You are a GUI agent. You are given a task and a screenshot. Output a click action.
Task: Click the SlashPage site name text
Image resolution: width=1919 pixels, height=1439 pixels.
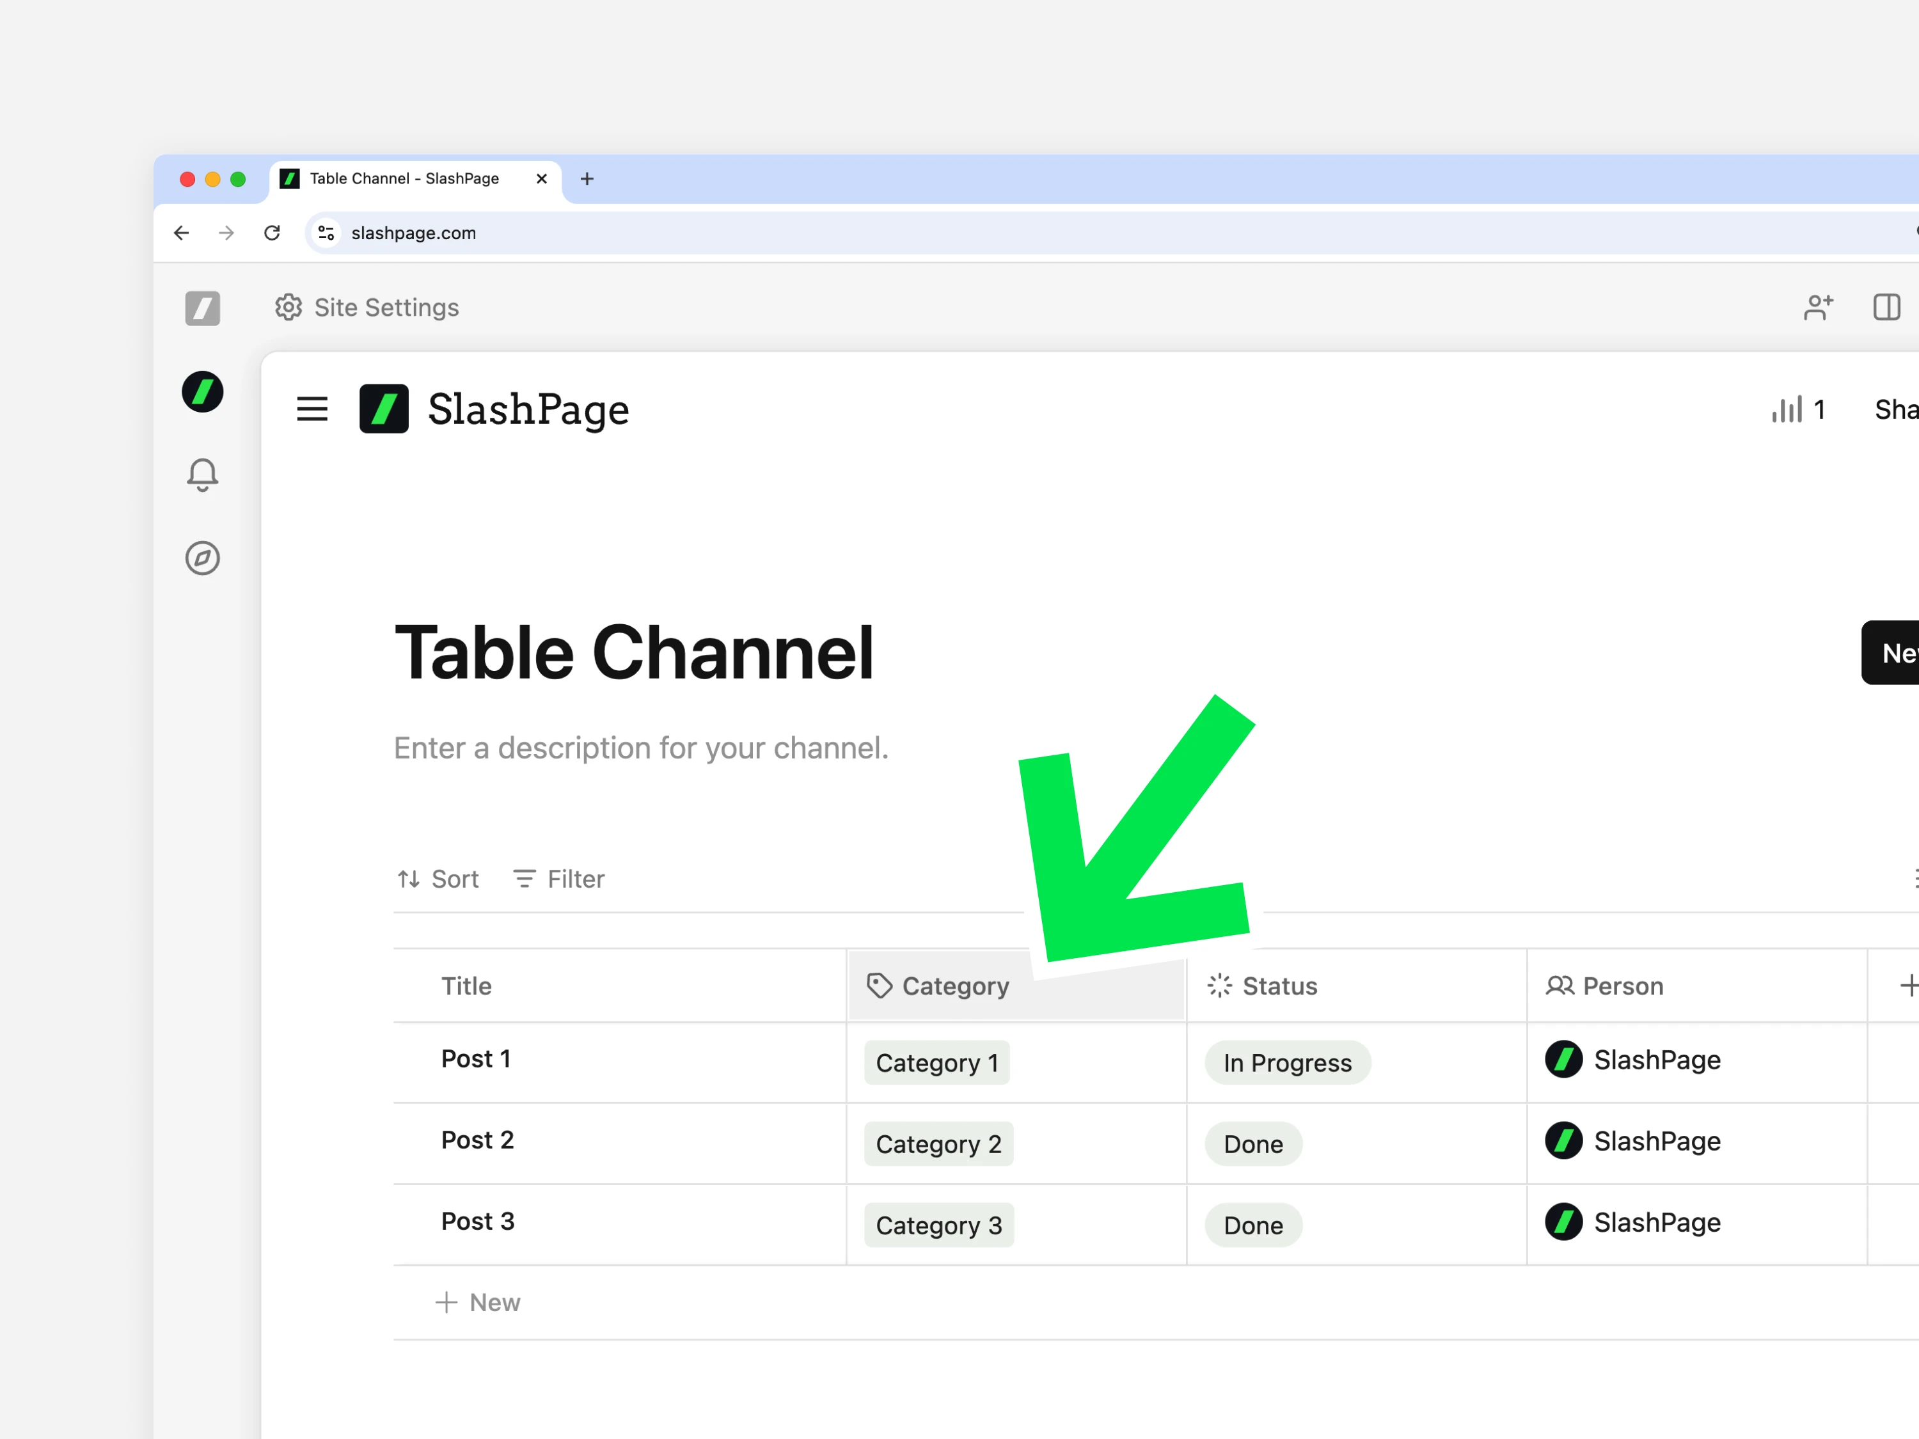528,409
